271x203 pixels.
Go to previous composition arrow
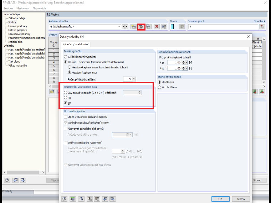(123, 27)
